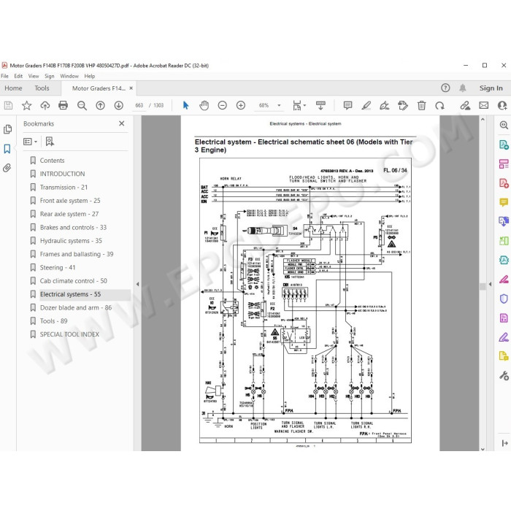Viewport: 511px width, 511px height.
Task: Expand the right tools pane
Action: (x=504, y=443)
